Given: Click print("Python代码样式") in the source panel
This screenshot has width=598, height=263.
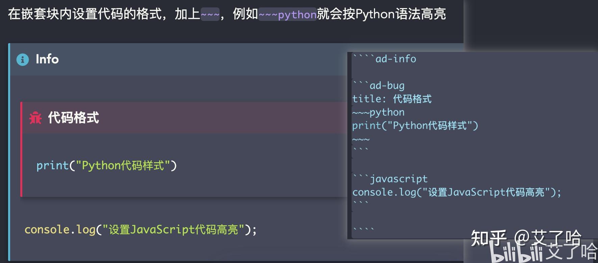Looking at the screenshot, I should click(415, 126).
